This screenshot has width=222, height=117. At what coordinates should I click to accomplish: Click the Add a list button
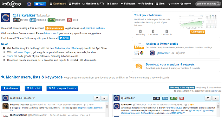33,88
